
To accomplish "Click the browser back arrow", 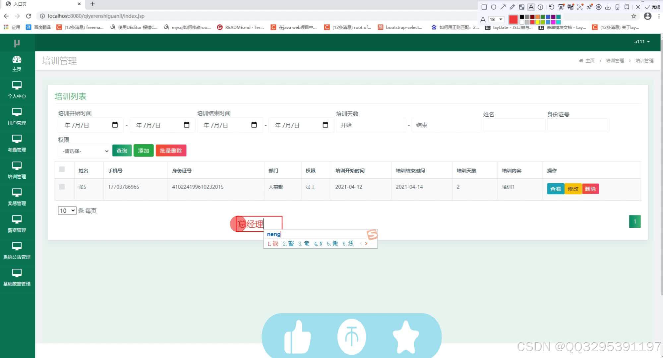I will click(6, 16).
